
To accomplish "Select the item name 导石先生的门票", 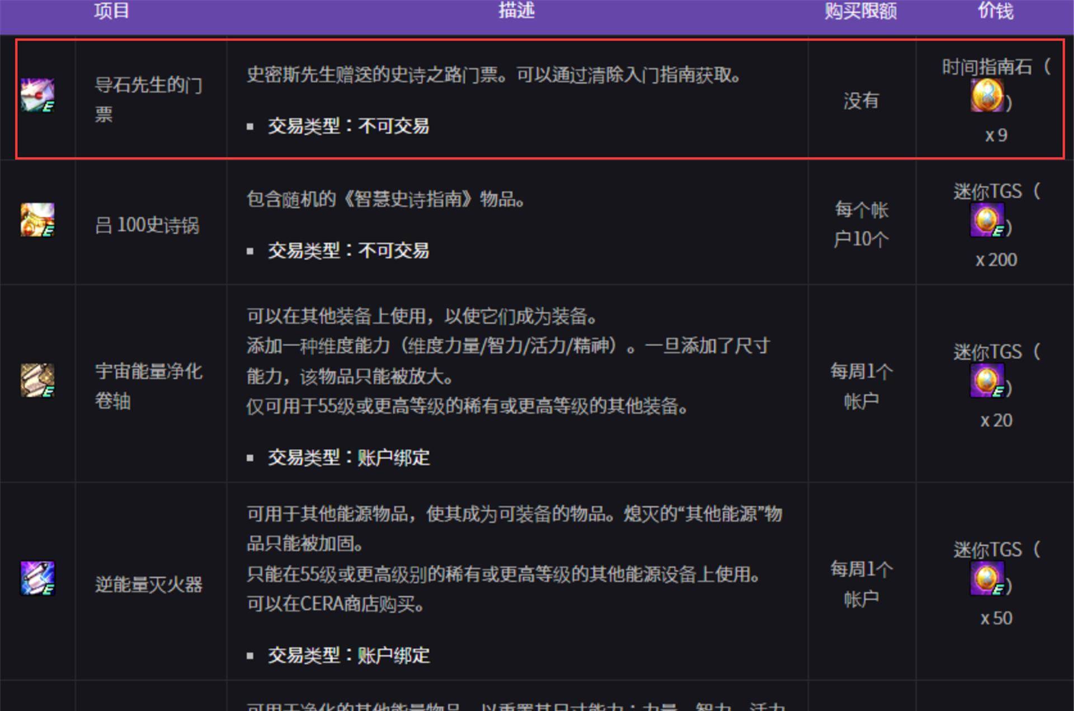I will (x=149, y=100).
